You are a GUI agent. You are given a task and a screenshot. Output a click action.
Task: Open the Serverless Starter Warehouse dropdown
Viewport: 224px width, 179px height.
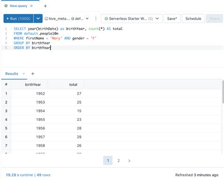tap(131, 18)
